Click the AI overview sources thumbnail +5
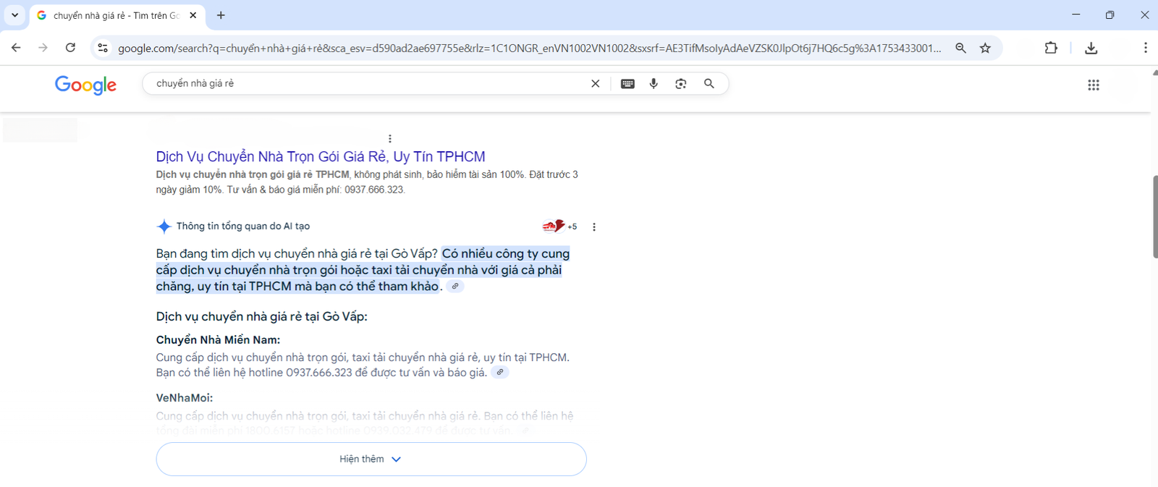This screenshot has width=1158, height=487. click(x=560, y=226)
